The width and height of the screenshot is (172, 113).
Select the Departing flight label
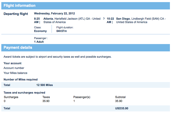point(16,14)
